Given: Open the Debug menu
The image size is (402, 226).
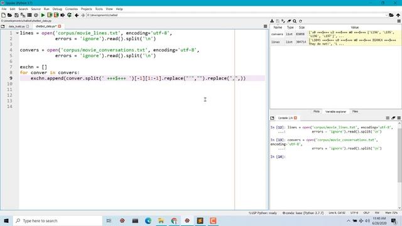Looking at the screenshot, I should point(57,9).
